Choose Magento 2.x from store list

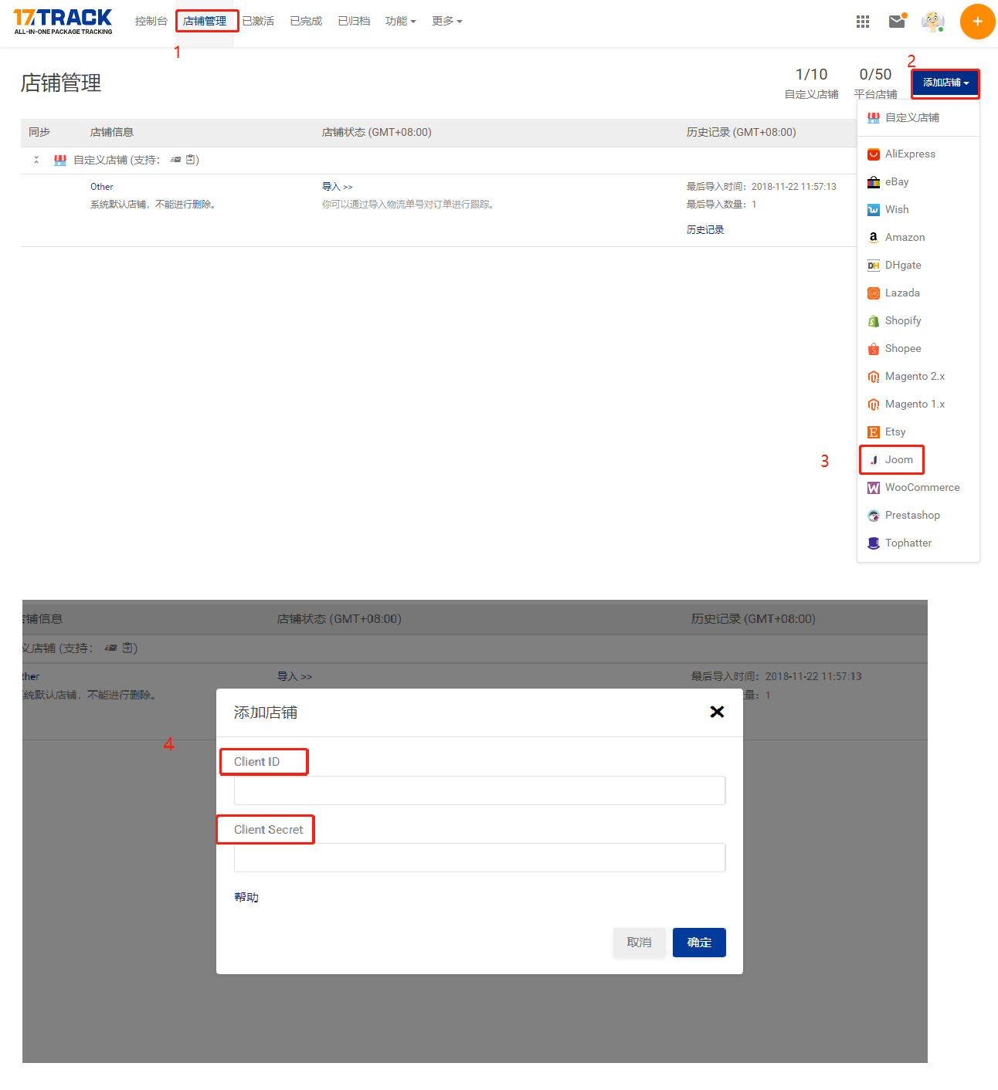(x=918, y=377)
